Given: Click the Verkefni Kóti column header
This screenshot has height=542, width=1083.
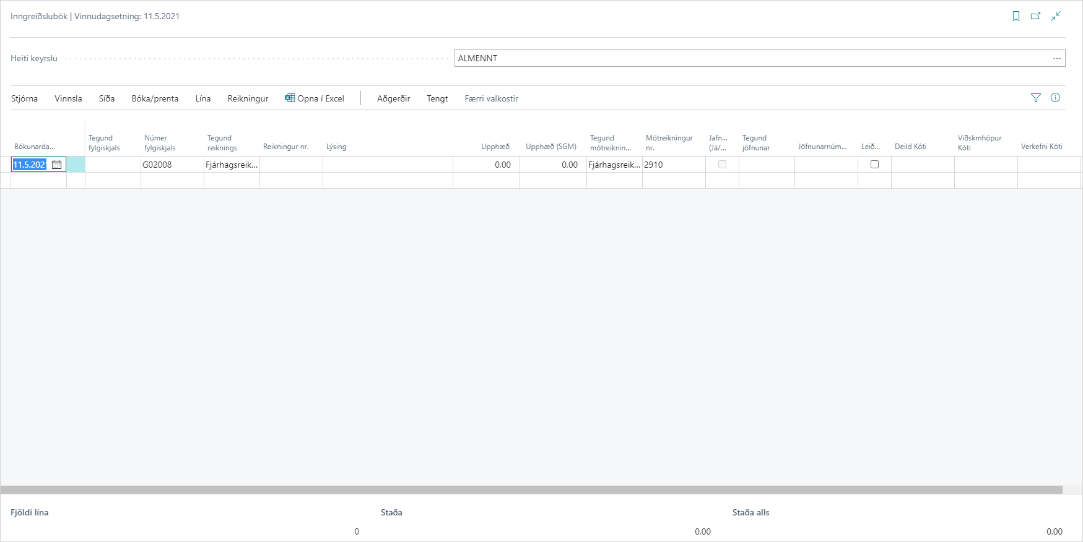Looking at the screenshot, I should click(x=1042, y=147).
